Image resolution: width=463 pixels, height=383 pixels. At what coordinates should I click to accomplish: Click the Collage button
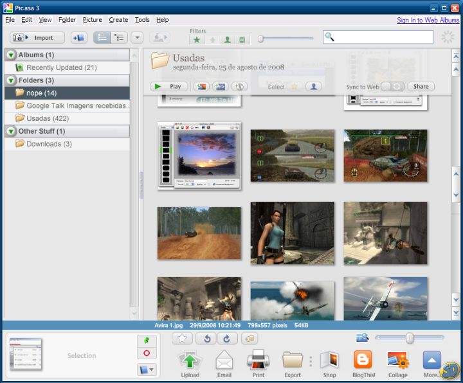[397, 364]
